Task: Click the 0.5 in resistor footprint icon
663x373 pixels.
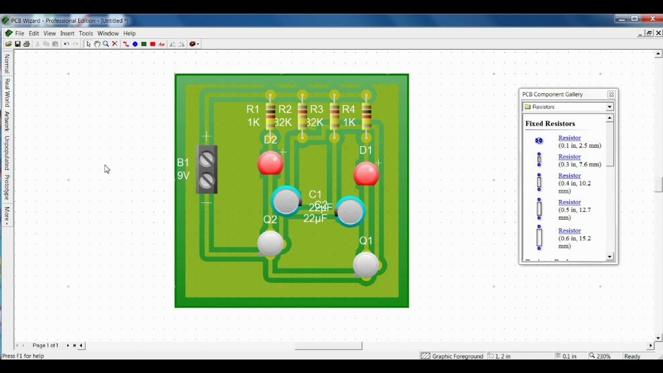Action: [539, 209]
